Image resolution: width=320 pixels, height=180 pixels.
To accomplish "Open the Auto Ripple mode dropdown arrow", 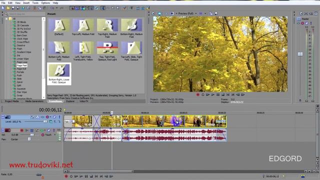I will 87,8.
